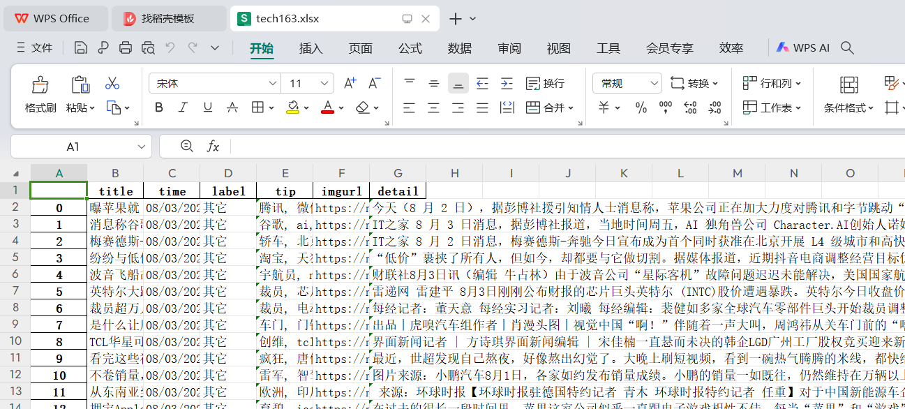
Task: Open the Review (审阅) ribbon tab
Action: (509, 48)
